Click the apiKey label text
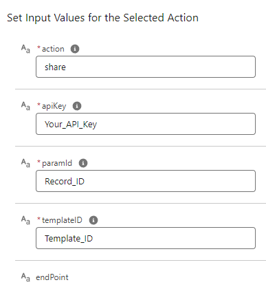 tap(54, 106)
